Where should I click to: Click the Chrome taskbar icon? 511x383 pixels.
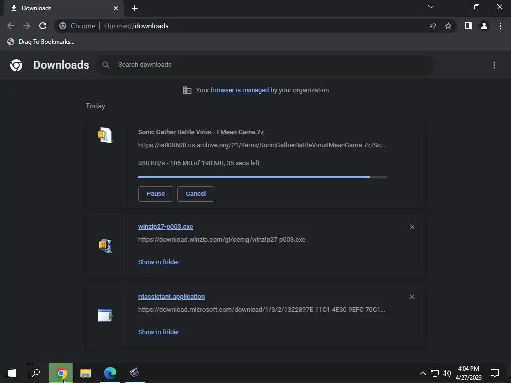pyautogui.click(x=61, y=373)
